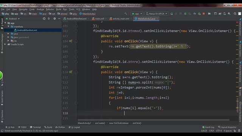Viewport: 242px width, 136px height.
Task: Open the Profiler tool window
Action: pos(60,127)
